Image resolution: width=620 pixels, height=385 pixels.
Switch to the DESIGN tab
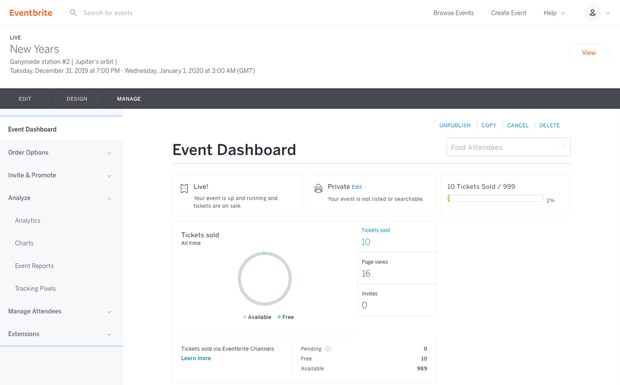pos(77,99)
